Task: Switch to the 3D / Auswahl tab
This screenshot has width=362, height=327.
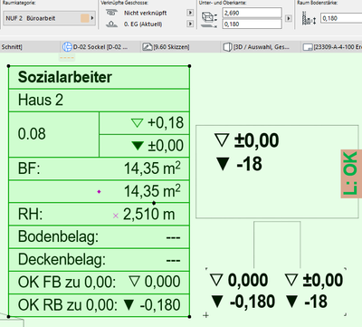Action: click(262, 47)
